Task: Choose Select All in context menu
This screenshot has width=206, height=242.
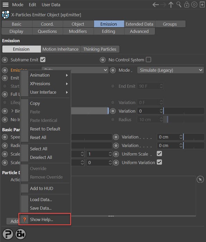Action: (46, 149)
